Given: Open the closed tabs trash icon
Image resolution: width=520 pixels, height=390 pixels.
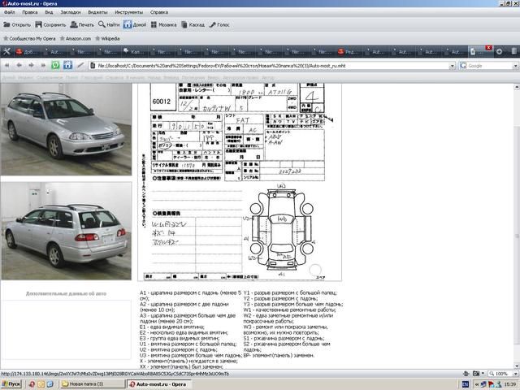Looking at the screenshot, I should click(513, 51).
